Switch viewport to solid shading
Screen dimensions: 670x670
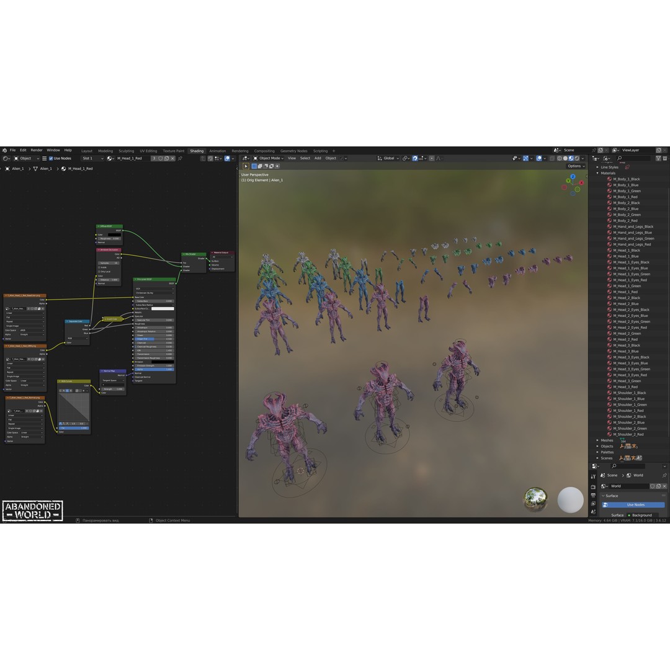(565, 159)
